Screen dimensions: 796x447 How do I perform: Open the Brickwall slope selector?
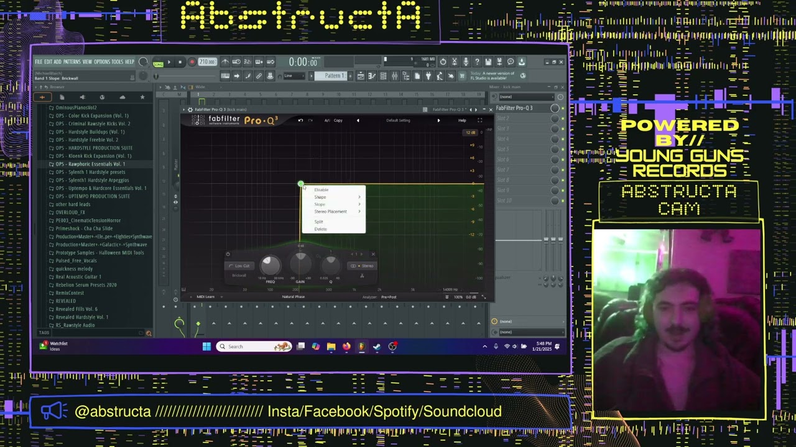point(239,275)
